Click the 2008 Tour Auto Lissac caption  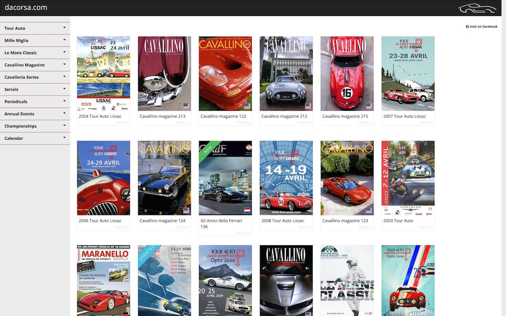coord(283,221)
